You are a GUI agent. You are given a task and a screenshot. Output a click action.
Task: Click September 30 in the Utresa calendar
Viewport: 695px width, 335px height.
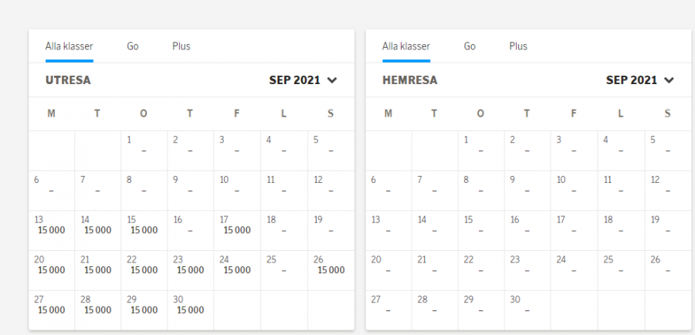point(191,310)
